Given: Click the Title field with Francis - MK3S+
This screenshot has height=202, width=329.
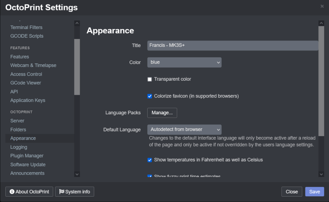Looking at the screenshot, I should coord(233,45).
